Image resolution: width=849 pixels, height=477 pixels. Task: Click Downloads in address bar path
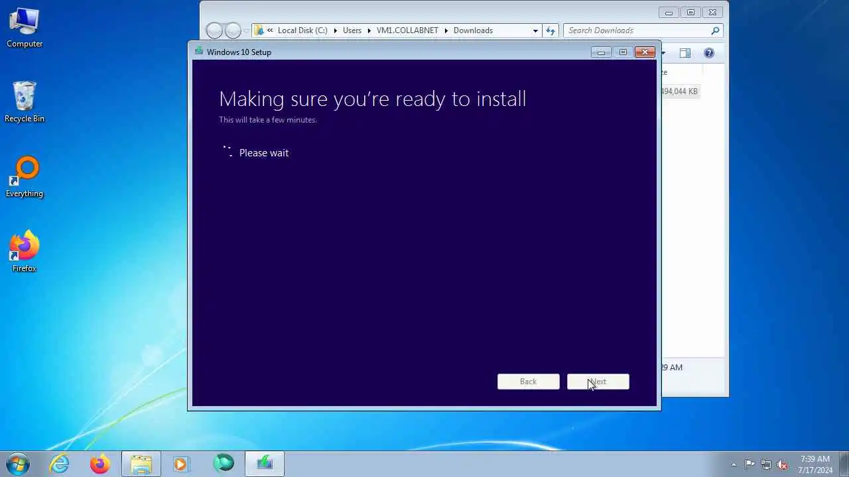[473, 30]
